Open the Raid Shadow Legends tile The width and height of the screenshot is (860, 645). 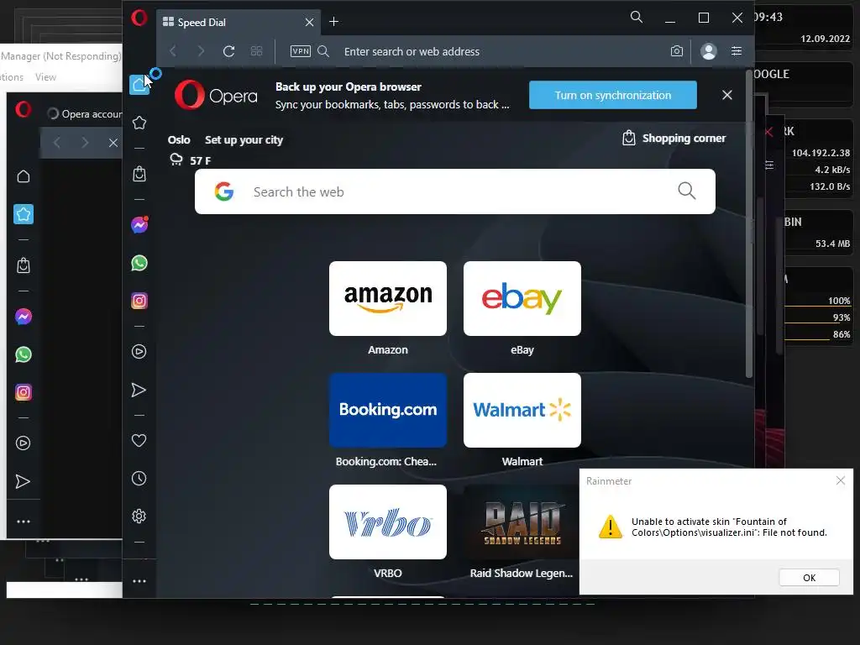coord(522,522)
